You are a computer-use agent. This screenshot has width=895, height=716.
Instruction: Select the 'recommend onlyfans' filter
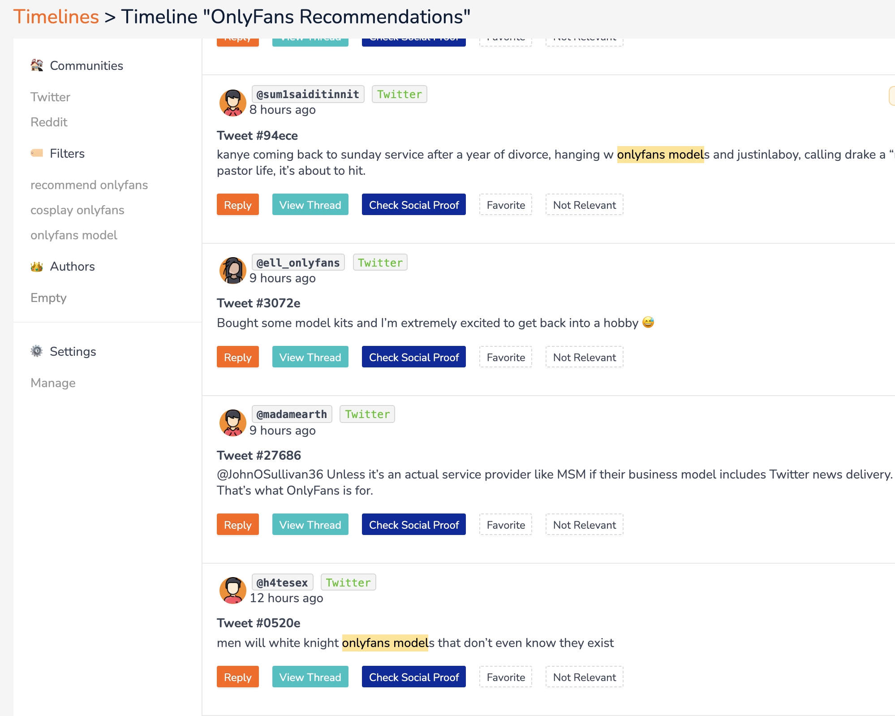(x=89, y=185)
